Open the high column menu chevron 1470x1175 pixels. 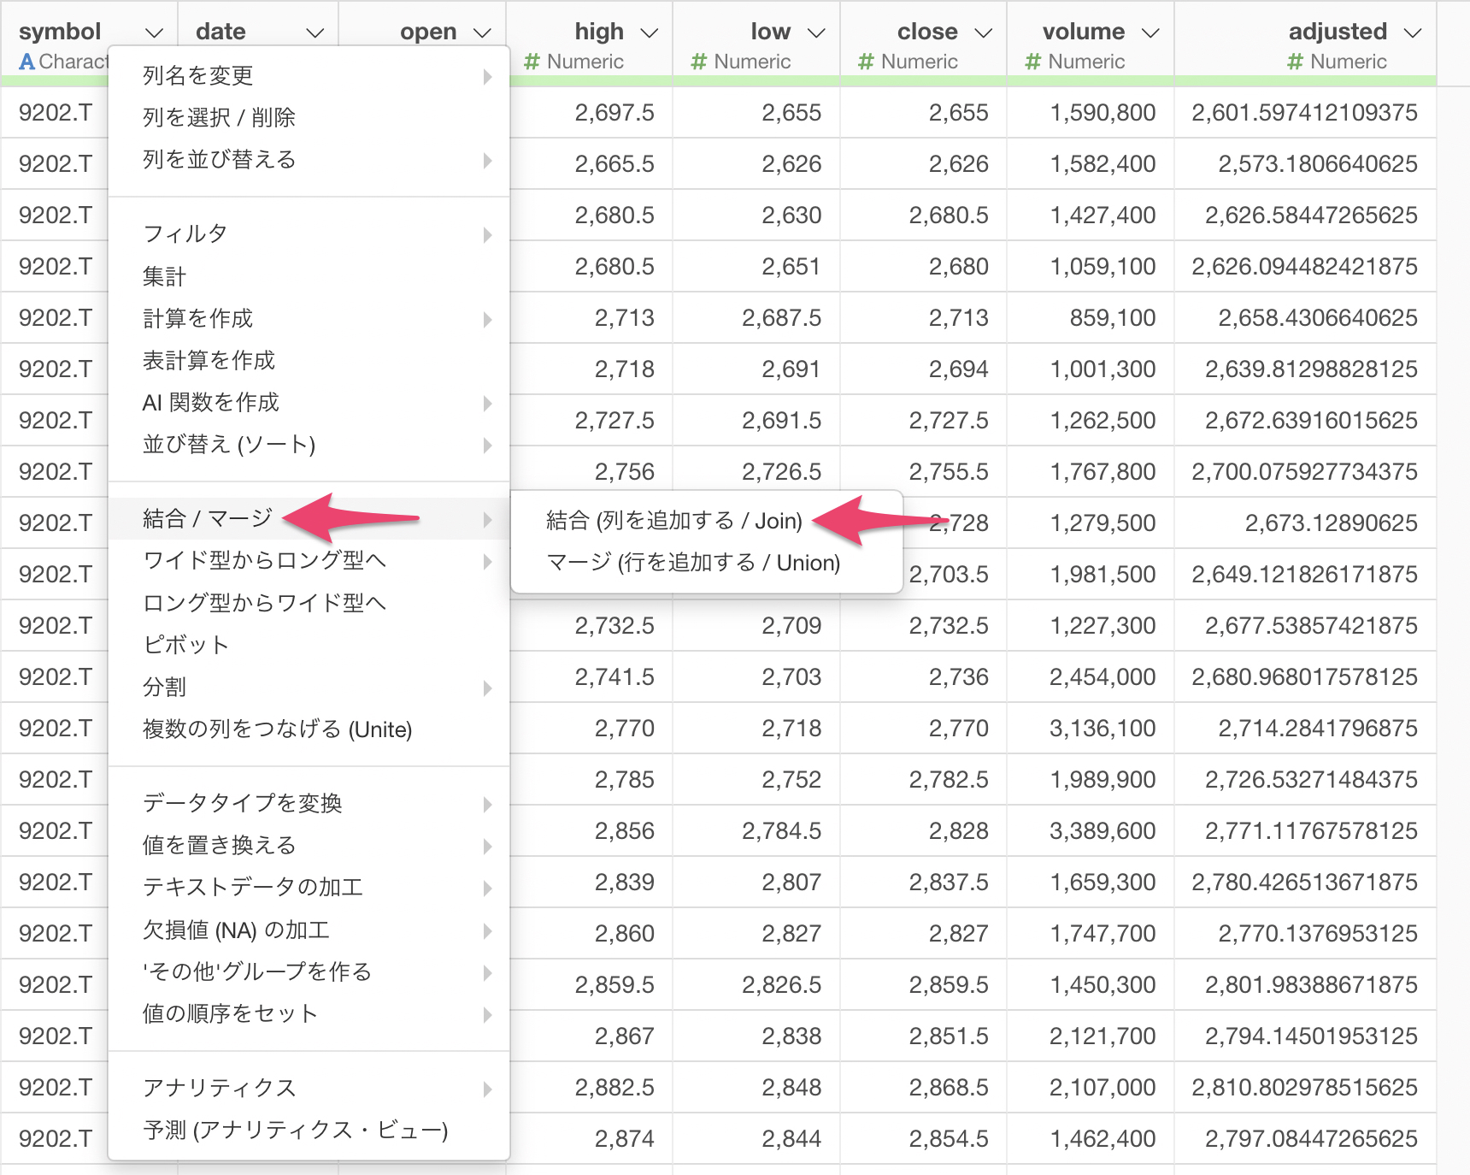[650, 33]
